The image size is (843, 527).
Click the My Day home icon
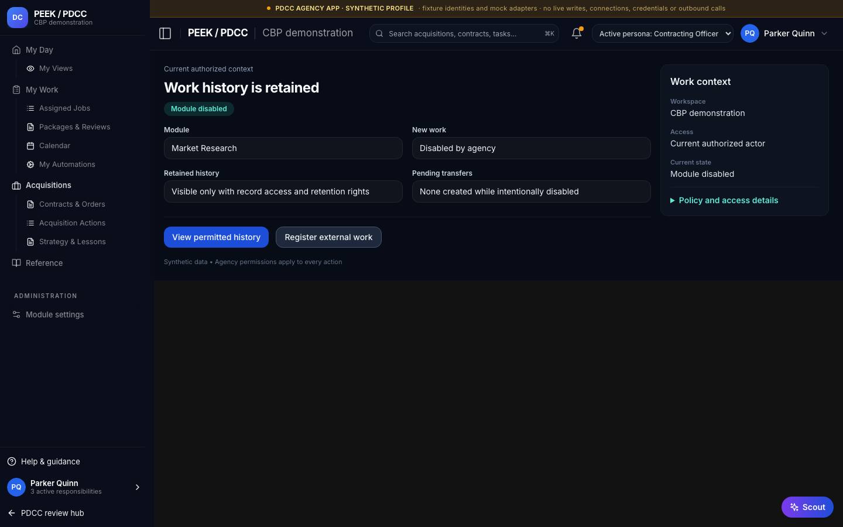[16, 50]
